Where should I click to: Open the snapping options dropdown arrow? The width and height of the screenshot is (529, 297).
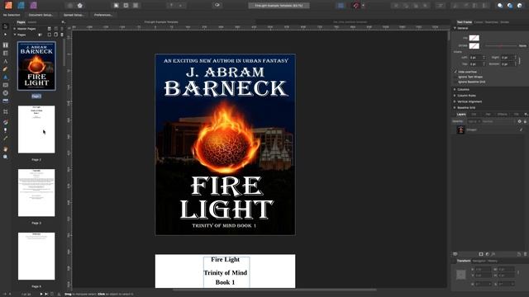click(364, 6)
